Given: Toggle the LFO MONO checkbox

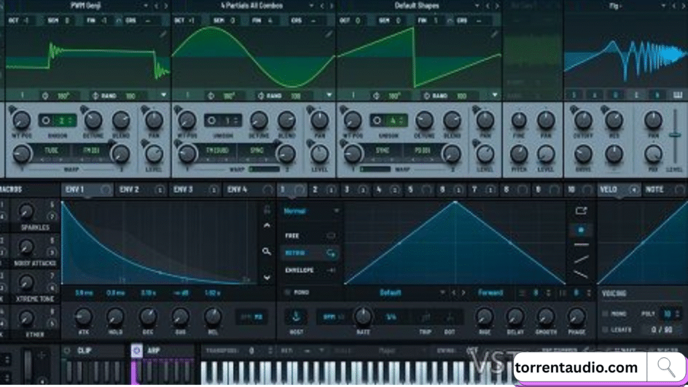Looking at the screenshot, I should [x=287, y=293].
